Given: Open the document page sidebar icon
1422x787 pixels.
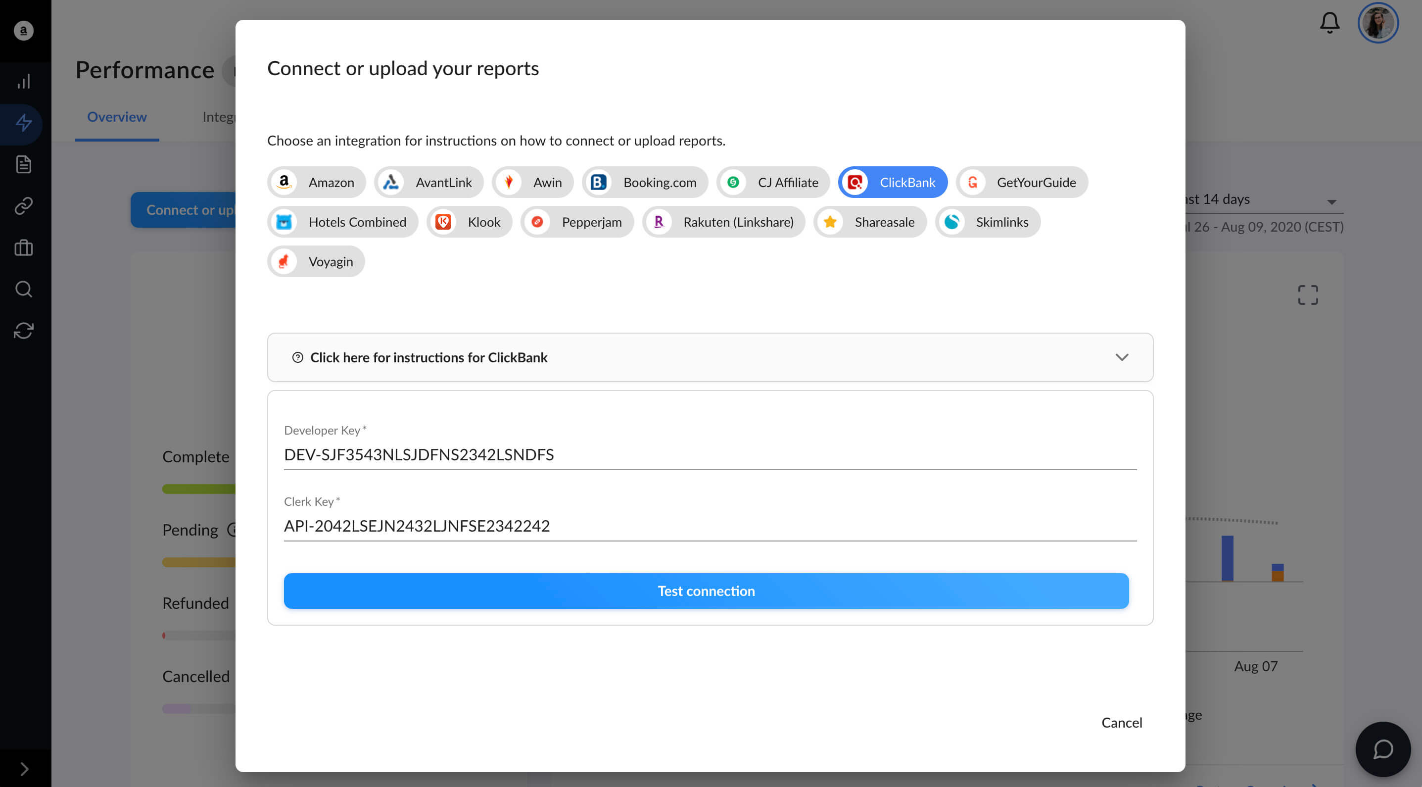Looking at the screenshot, I should (24, 164).
